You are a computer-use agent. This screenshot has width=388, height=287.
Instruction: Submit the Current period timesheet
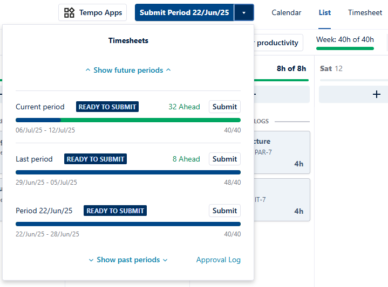(224, 107)
